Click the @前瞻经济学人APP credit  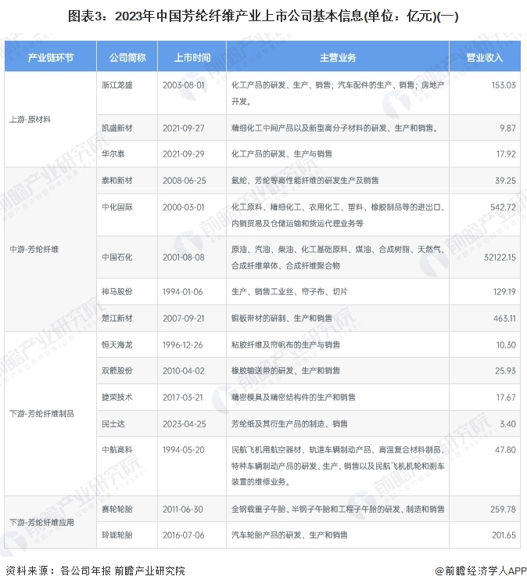tap(481, 571)
